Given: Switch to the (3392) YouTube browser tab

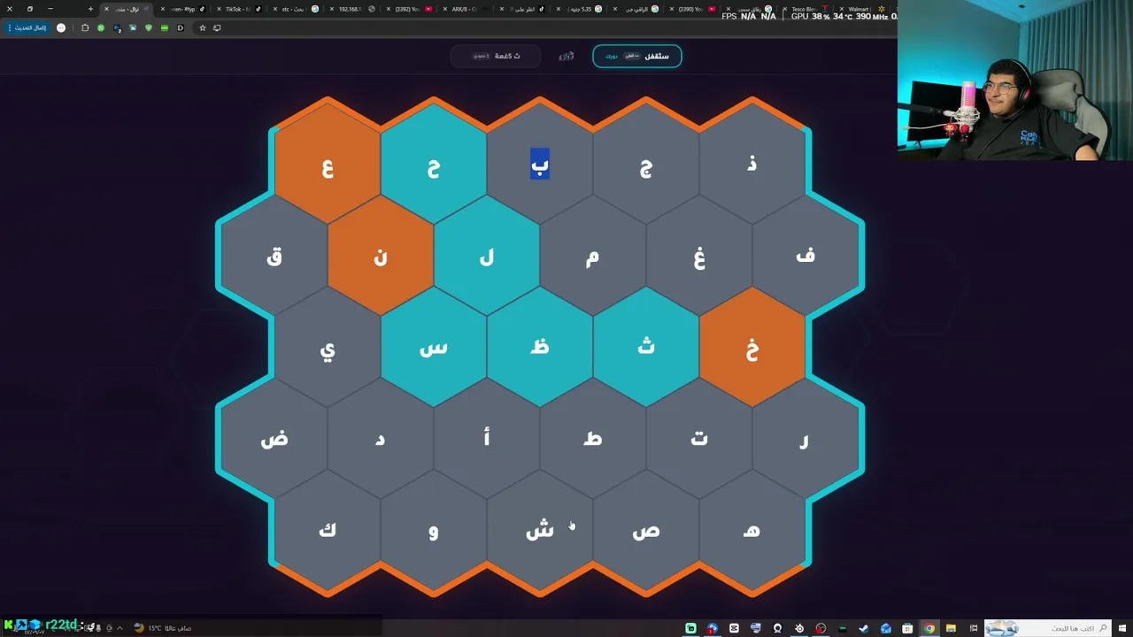Looking at the screenshot, I should (408, 9).
